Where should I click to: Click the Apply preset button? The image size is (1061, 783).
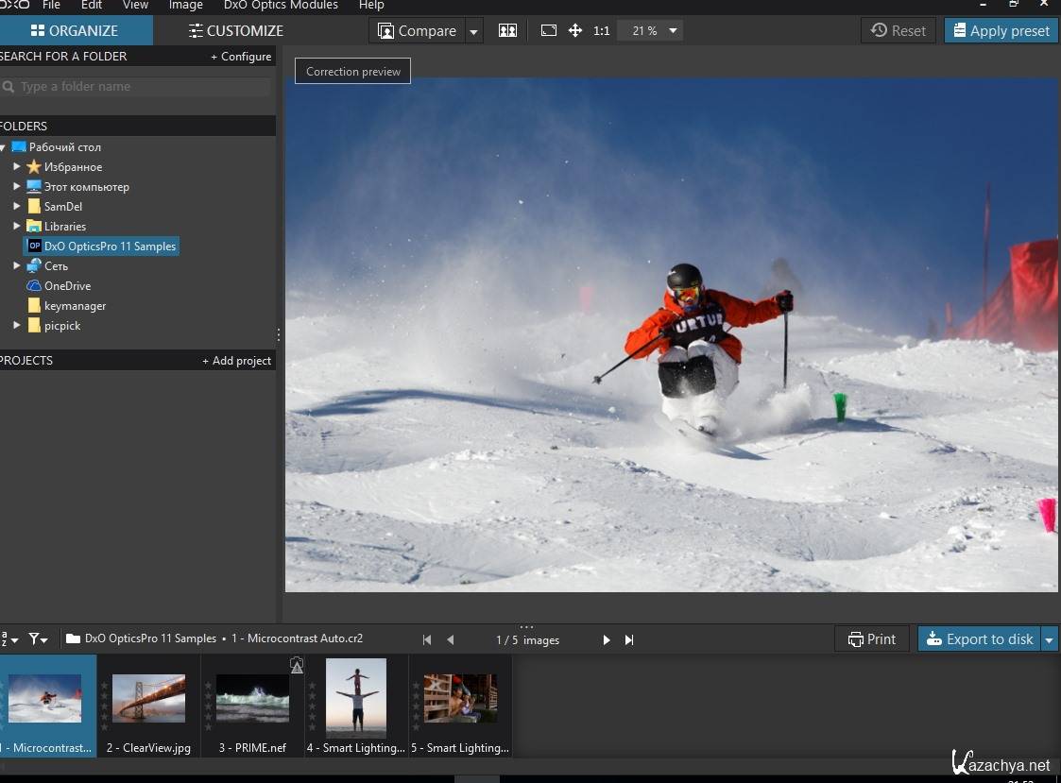[1001, 30]
